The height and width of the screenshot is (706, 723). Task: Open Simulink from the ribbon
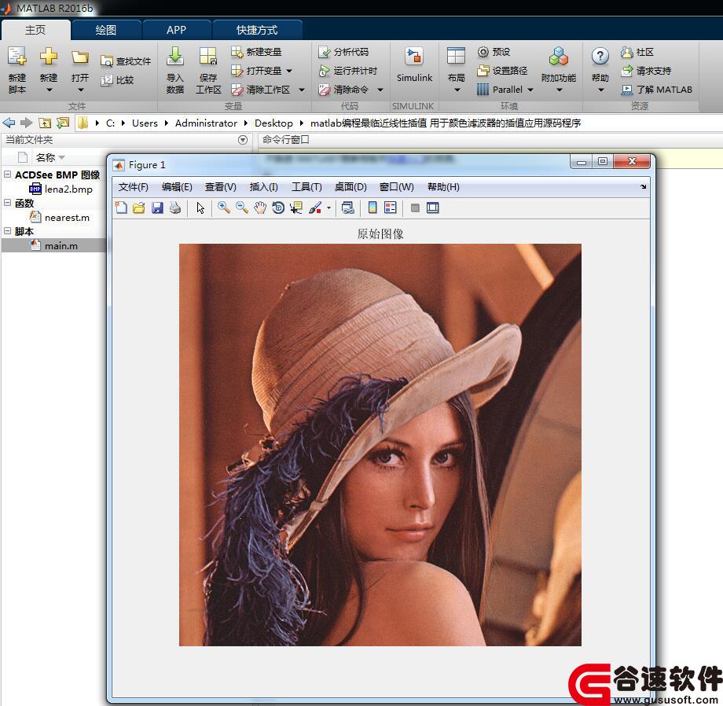click(x=414, y=64)
